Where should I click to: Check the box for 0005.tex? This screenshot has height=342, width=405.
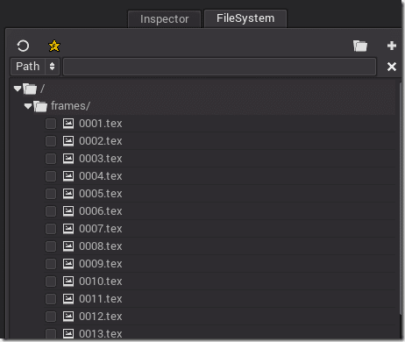[51, 194]
